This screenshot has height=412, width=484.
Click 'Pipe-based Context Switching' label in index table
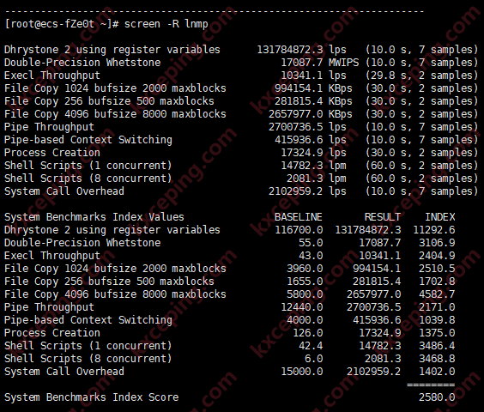[88, 320]
